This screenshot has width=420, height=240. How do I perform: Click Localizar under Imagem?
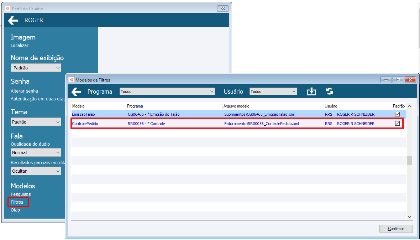20,46
